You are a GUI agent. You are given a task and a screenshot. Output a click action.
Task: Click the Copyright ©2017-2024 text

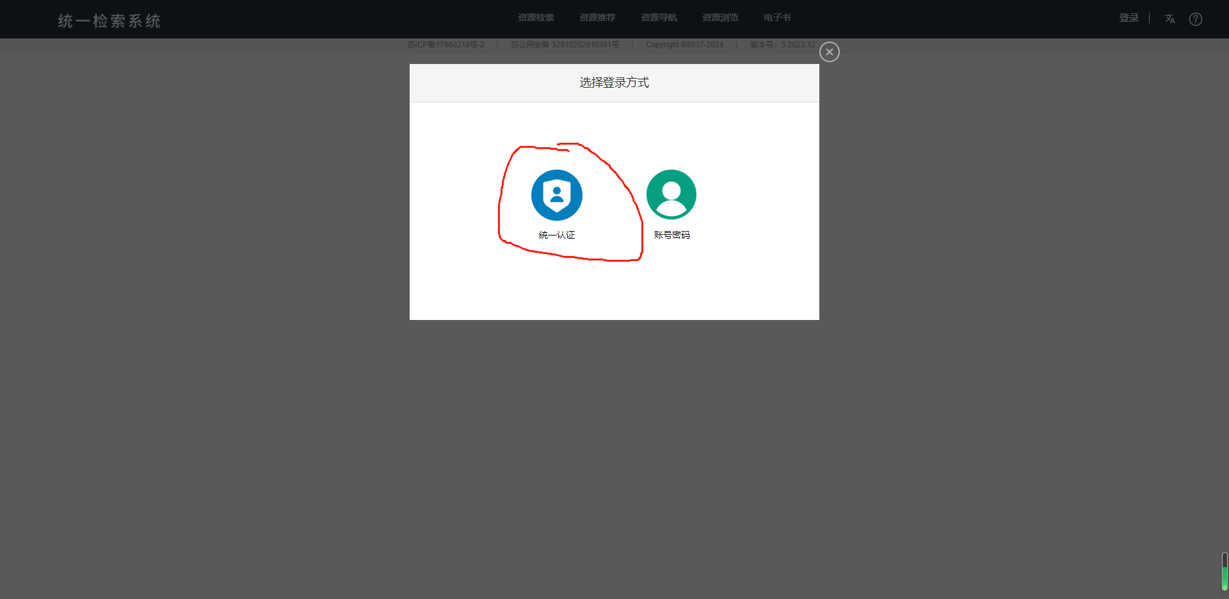click(684, 45)
